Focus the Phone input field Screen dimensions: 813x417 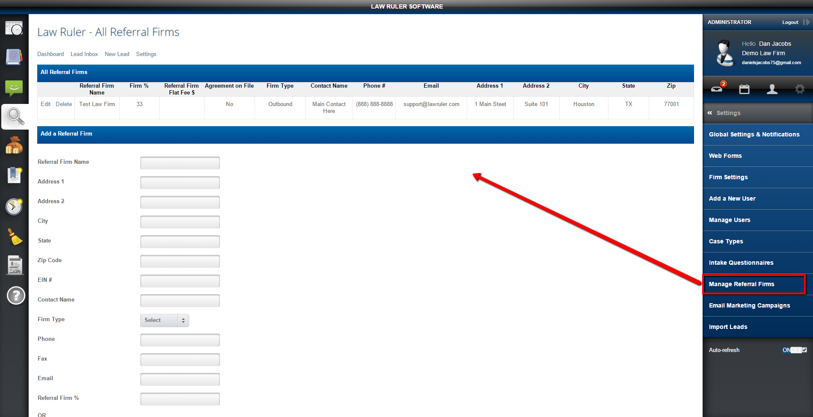coord(180,340)
